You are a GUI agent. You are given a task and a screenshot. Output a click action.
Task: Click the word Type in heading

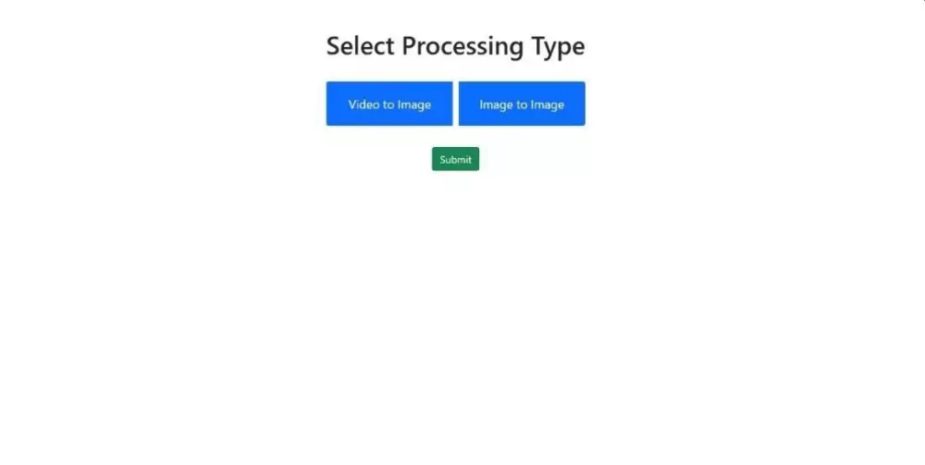pyautogui.click(x=558, y=47)
